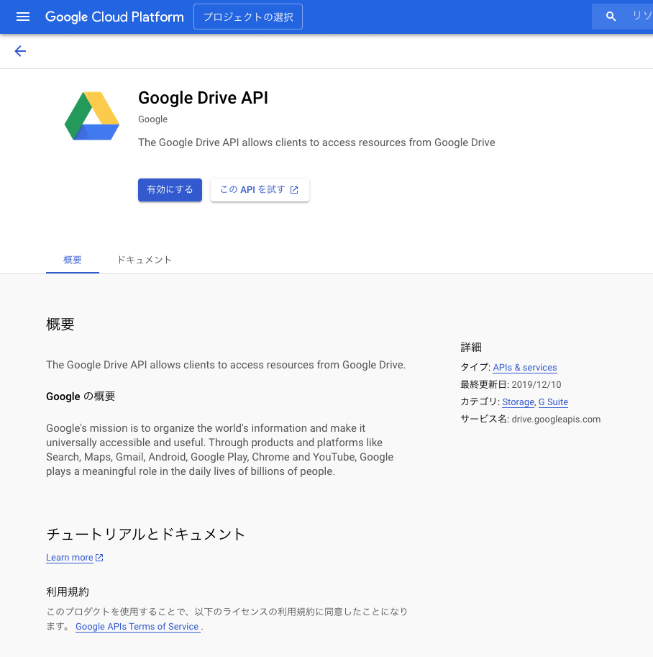Click external-link icon beside Learn more

click(x=100, y=558)
